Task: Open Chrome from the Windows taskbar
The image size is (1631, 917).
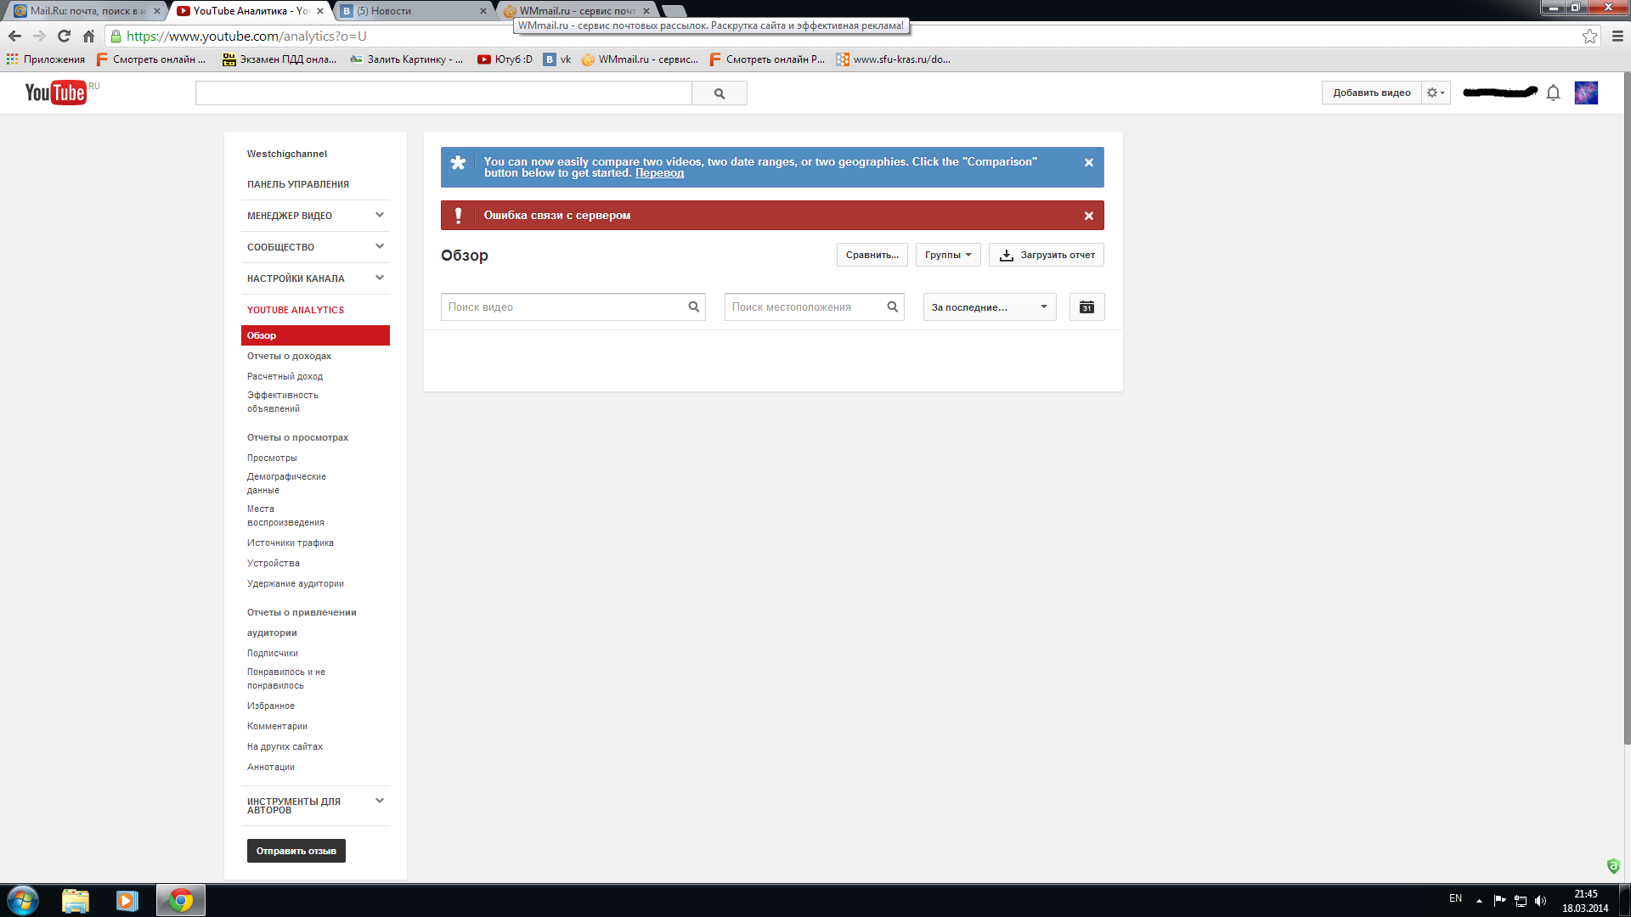Action: 180,900
